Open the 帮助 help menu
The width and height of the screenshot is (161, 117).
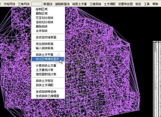(x=155, y=4)
